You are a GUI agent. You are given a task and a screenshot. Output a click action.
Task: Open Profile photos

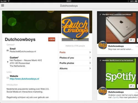pyautogui.click(x=75, y=63)
